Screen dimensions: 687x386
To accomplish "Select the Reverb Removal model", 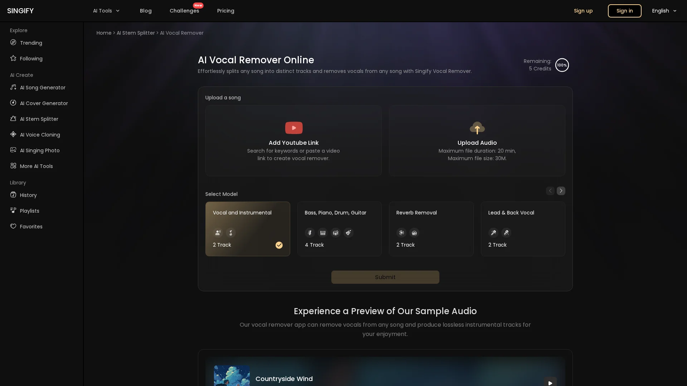I will [431, 229].
